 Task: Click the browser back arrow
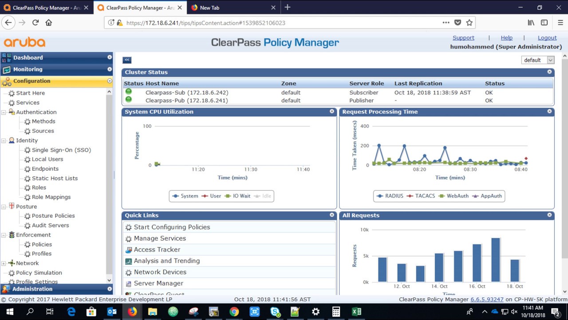tap(8, 23)
